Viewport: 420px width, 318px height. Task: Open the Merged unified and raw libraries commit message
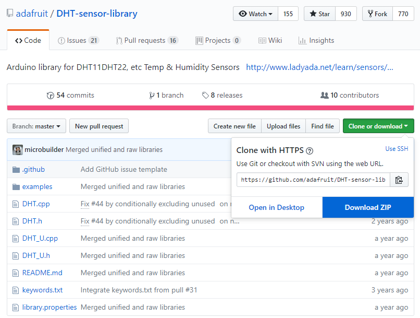click(114, 149)
